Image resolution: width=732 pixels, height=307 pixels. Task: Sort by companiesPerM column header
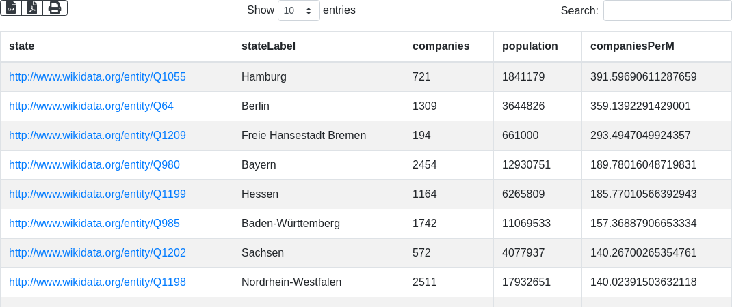click(x=632, y=46)
